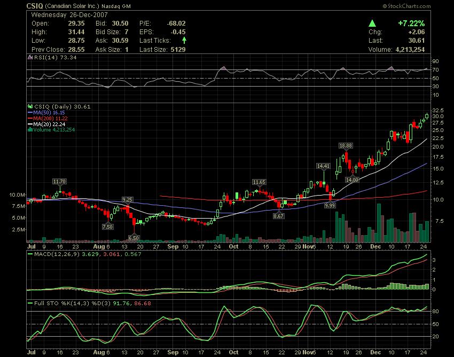This screenshot has width=454, height=357.
Task: Click the Last price 30.61 in the header
Action: pos(417,41)
